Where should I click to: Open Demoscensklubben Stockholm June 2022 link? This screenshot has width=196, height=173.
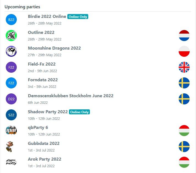pyautogui.click(x=71, y=96)
